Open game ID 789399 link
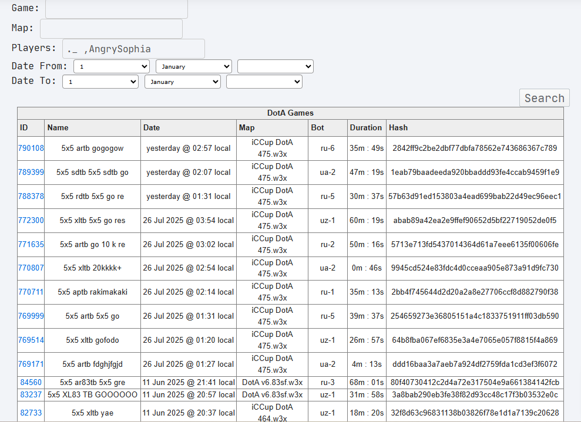 click(x=31, y=172)
